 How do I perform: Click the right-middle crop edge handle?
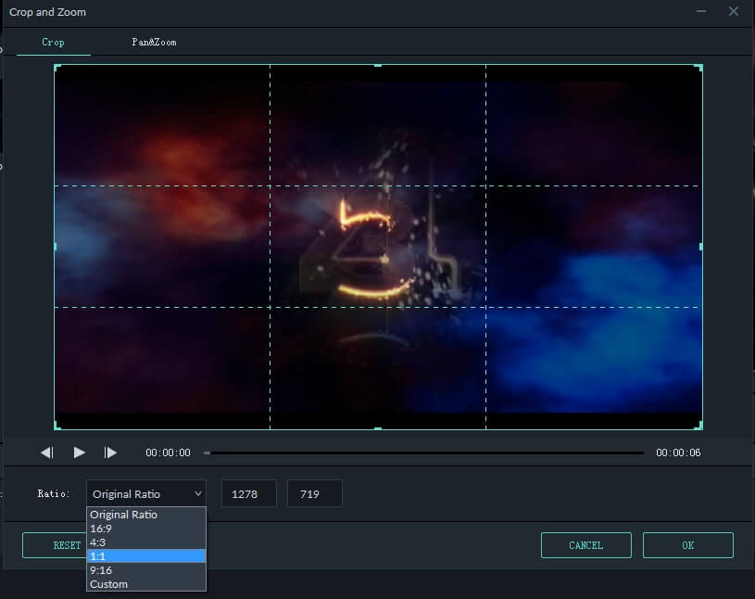pos(700,247)
